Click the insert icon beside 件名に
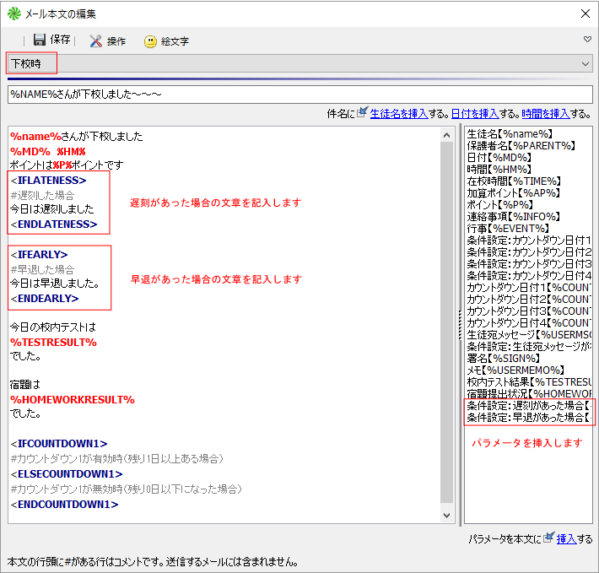This screenshot has height=573, width=599. [x=363, y=112]
